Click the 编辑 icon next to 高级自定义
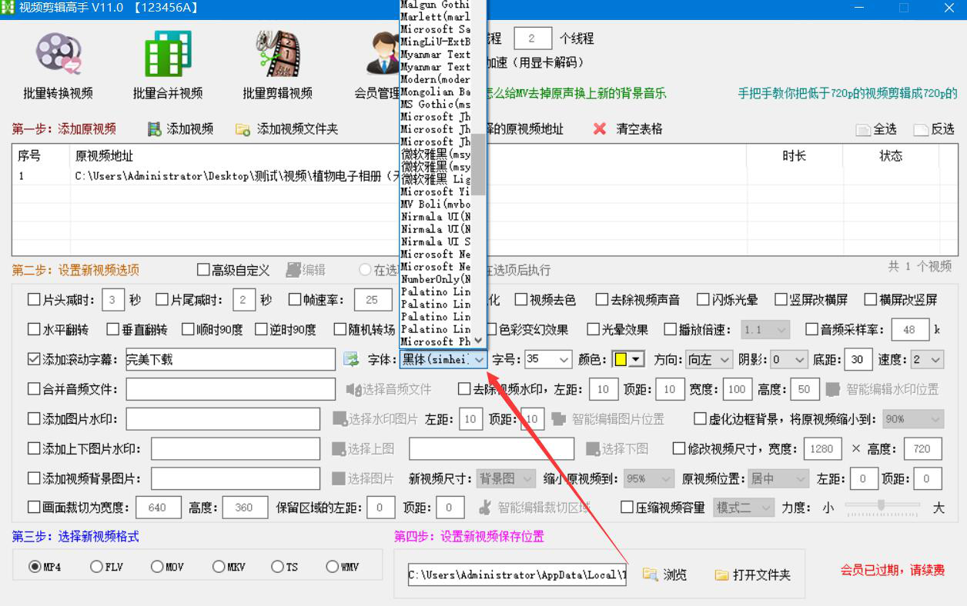 [293, 270]
